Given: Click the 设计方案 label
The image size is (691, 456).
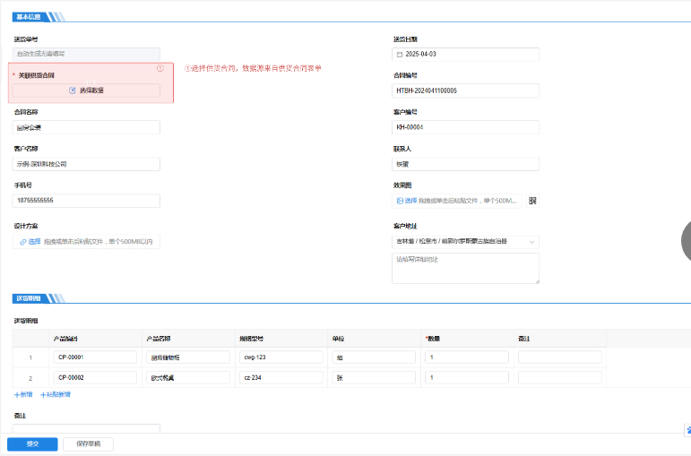Looking at the screenshot, I should [x=26, y=226].
